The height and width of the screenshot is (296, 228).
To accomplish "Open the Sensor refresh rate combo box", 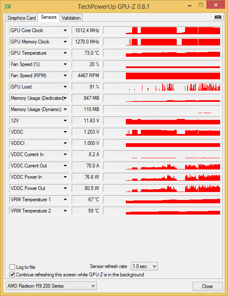I will pyautogui.click(x=144, y=266).
